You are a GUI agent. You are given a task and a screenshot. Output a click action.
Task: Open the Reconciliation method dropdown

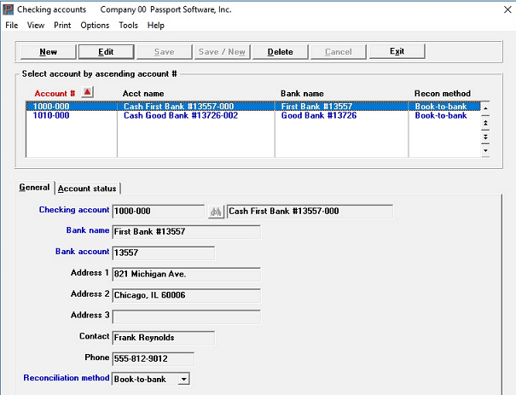184,379
